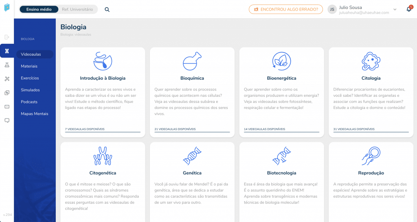Open Podcasts in the sidebar menu
The height and width of the screenshot is (222, 417).
pos(29,102)
